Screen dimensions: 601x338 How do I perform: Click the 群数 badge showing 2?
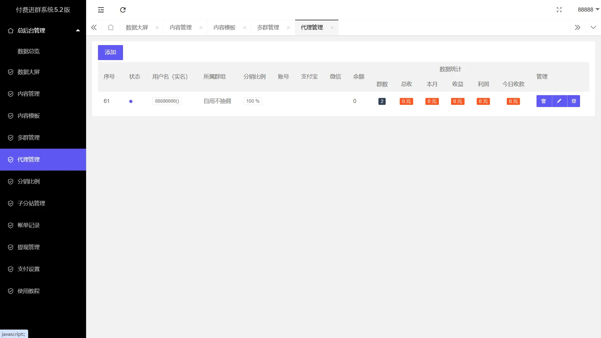point(382,101)
